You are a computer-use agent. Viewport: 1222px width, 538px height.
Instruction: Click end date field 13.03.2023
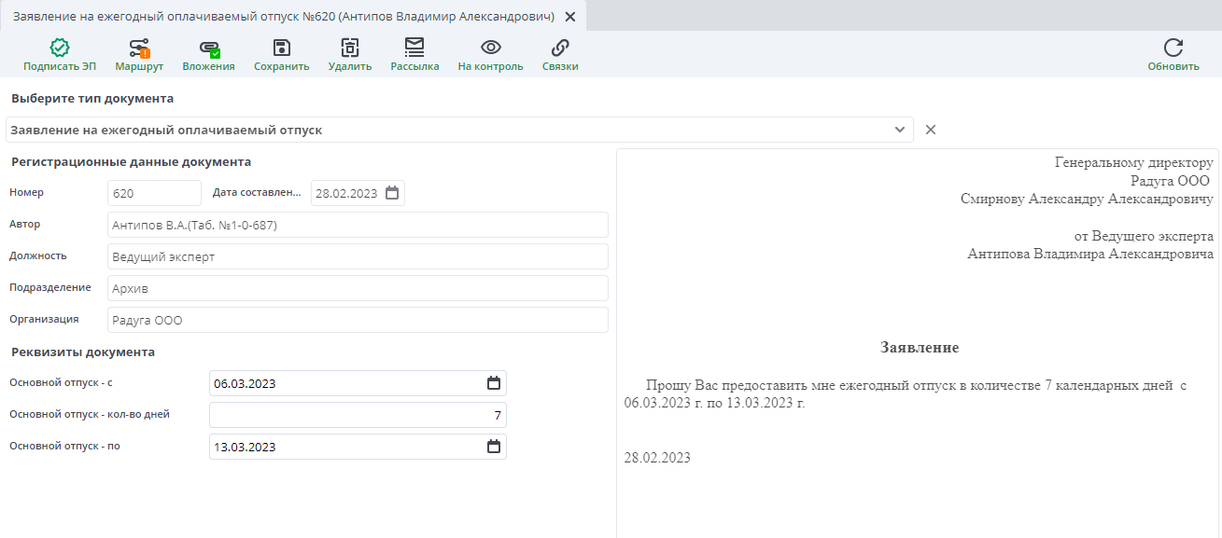[358, 447]
